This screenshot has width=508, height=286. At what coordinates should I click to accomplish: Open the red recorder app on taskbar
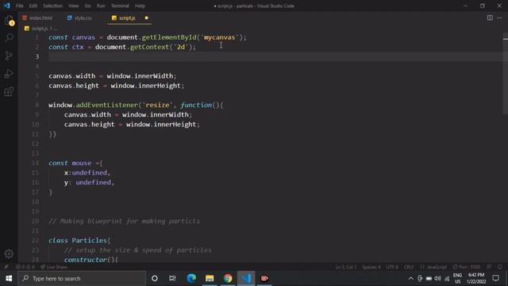pyautogui.click(x=264, y=278)
